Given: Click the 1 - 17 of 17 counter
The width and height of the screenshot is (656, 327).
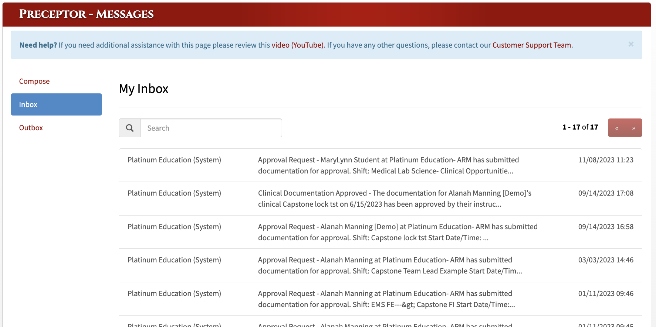Looking at the screenshot, I should coord(580,127).
